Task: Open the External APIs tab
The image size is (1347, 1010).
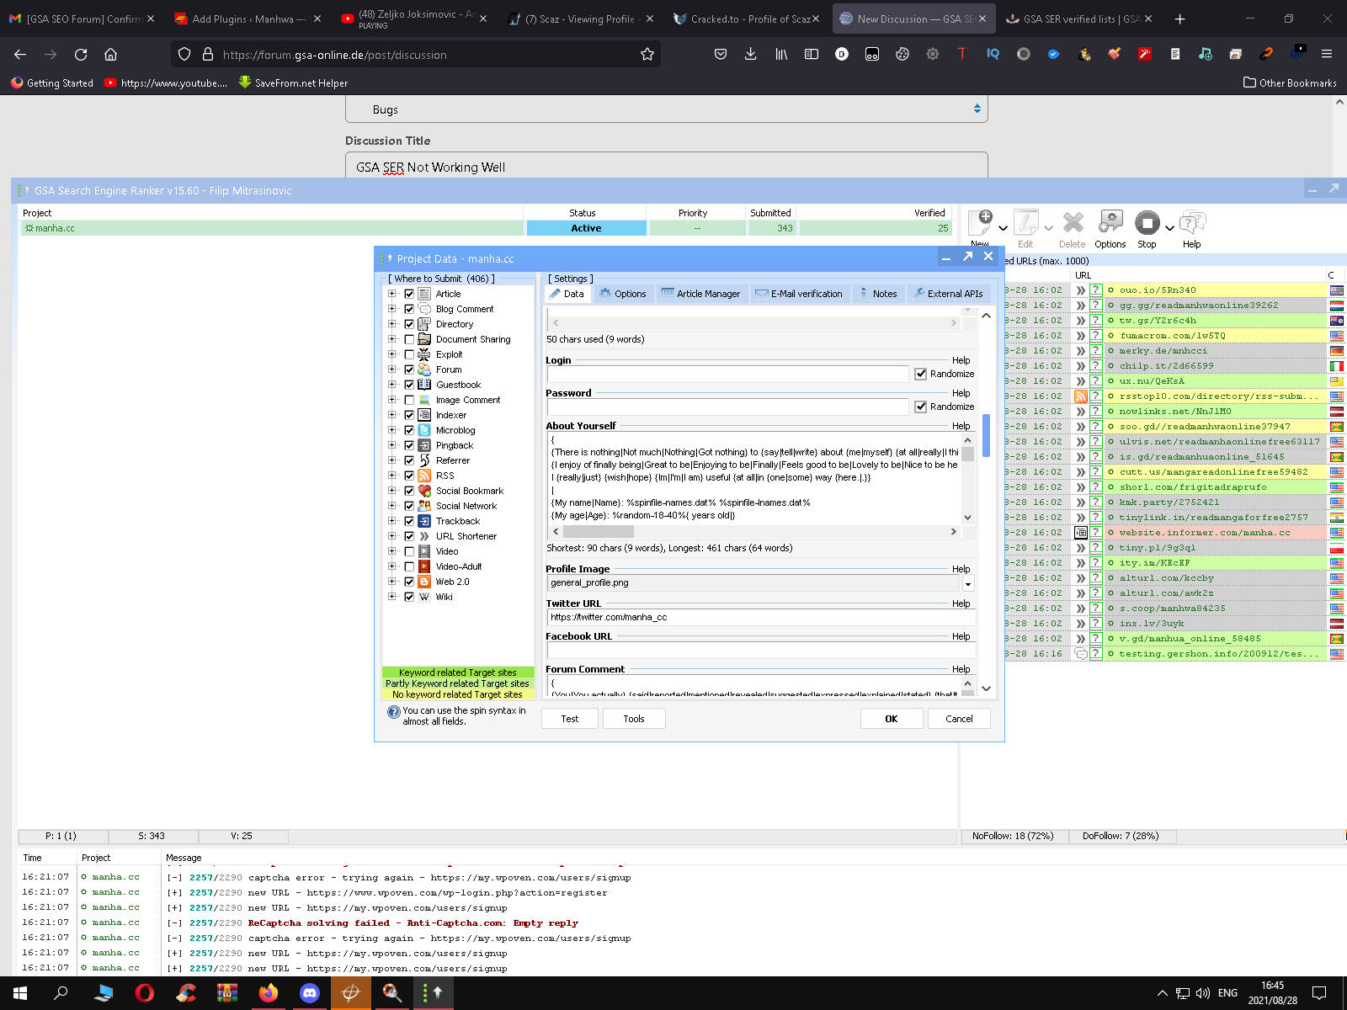Action: pyautogui.click(x=948, y=294)
